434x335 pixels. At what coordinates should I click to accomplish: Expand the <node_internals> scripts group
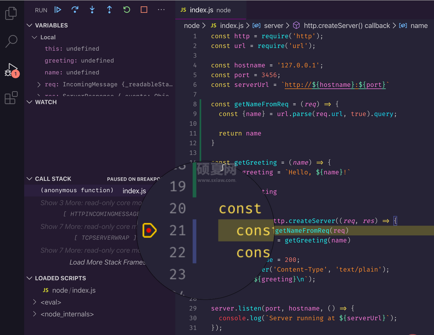click(34, 314)
